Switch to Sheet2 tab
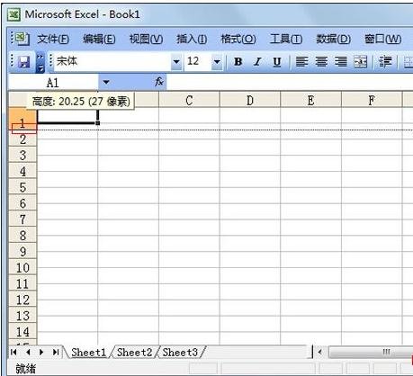The height and width of the screenshot is (376, 413). [134, 352]
